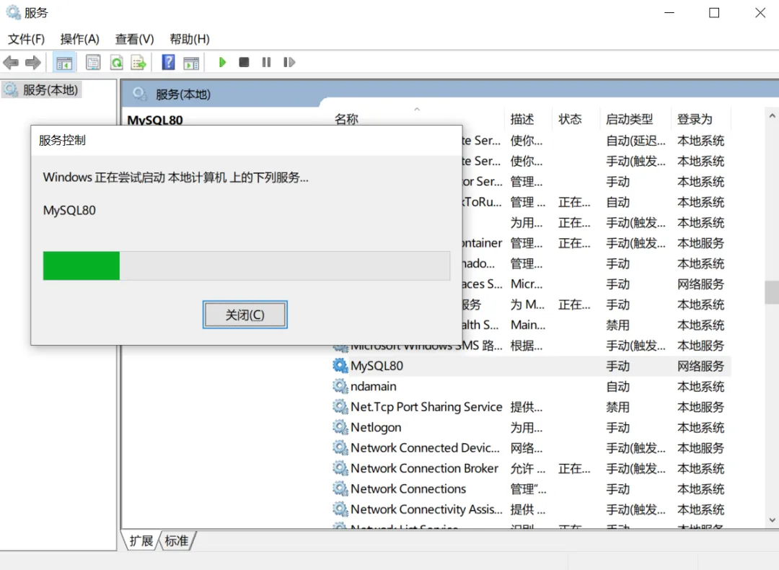Screen dimensions: 779x570
Task: Open the Help question mark icon
Action: point(168,63)
